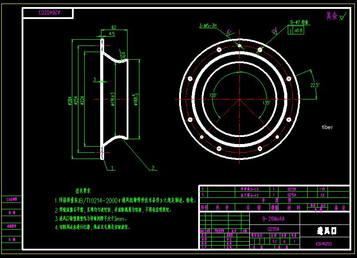The width and height of the screenshot is (357, 258).
Task: Click the 3-M5-7H thread callout label
Action: coord(208,26)
